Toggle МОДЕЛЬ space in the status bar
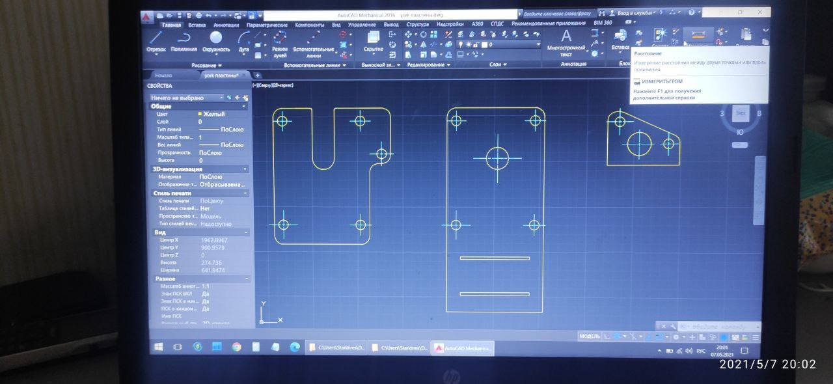 (589, 336)
